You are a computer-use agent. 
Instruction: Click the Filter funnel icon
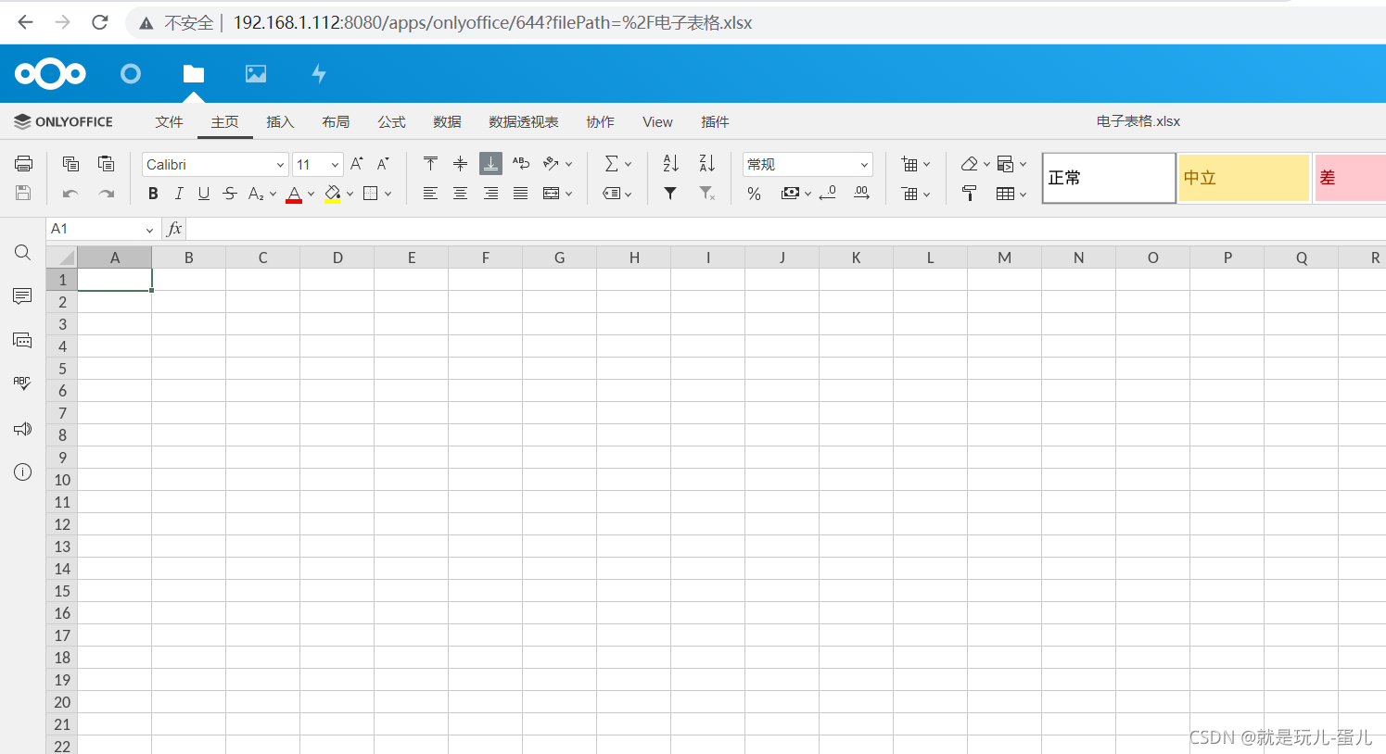pyautogui.click(x=670, y=194)
